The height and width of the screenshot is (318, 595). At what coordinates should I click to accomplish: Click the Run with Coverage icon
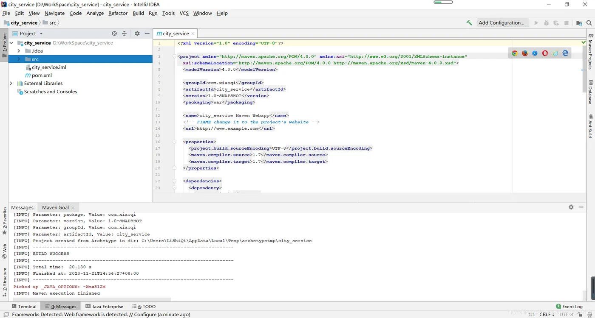[x=556, y=23]
